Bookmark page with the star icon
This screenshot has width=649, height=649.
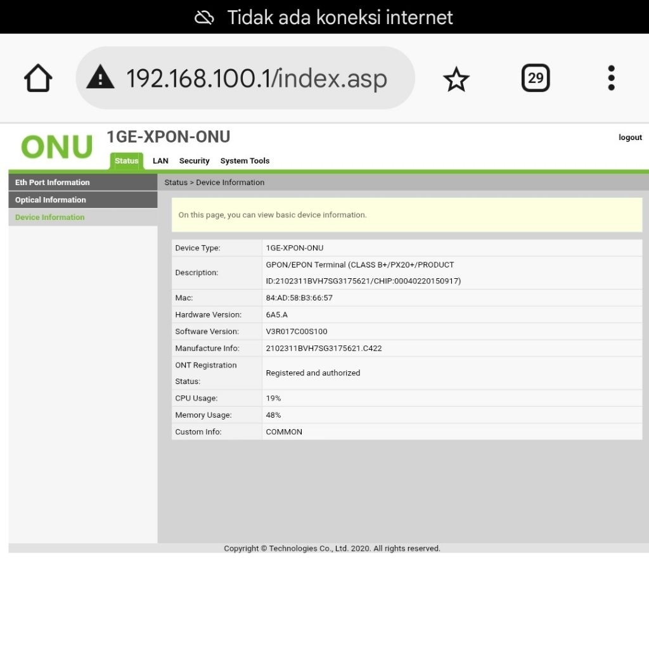pos(456,79)
